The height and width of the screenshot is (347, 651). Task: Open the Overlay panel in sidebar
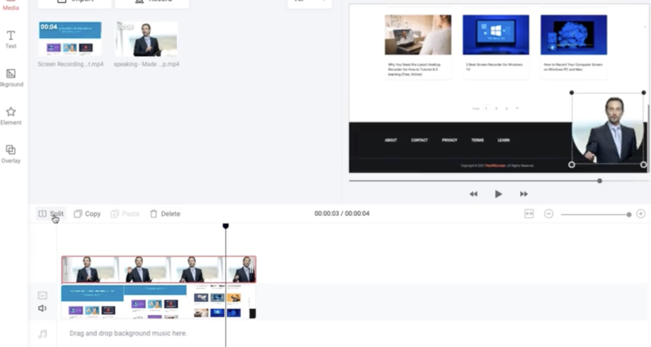click(x=11, y=153)
